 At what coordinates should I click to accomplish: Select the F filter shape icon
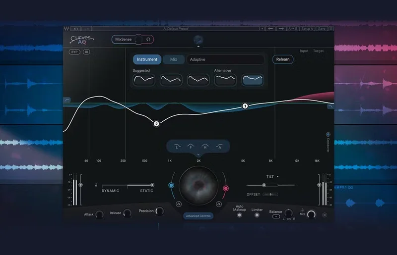tap(191, 147)
